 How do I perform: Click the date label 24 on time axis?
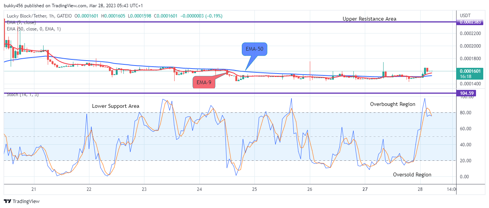click(x=199, y=189)
